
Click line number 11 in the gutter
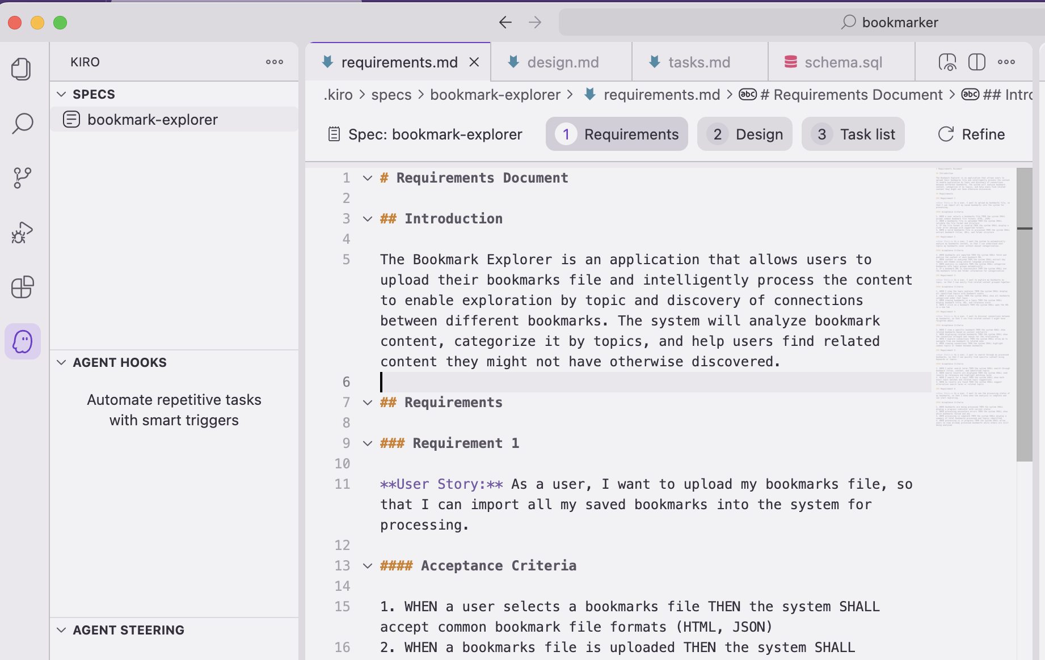pos(342,484)
